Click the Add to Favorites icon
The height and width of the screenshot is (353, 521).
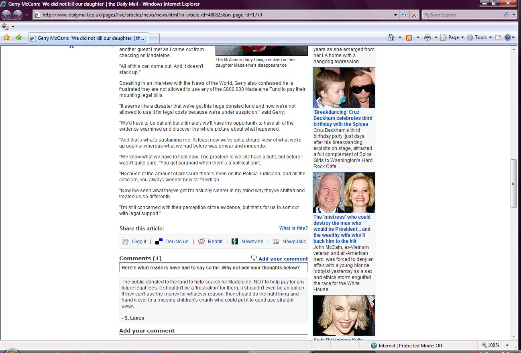pyautogui.click(x=18, y=37)
